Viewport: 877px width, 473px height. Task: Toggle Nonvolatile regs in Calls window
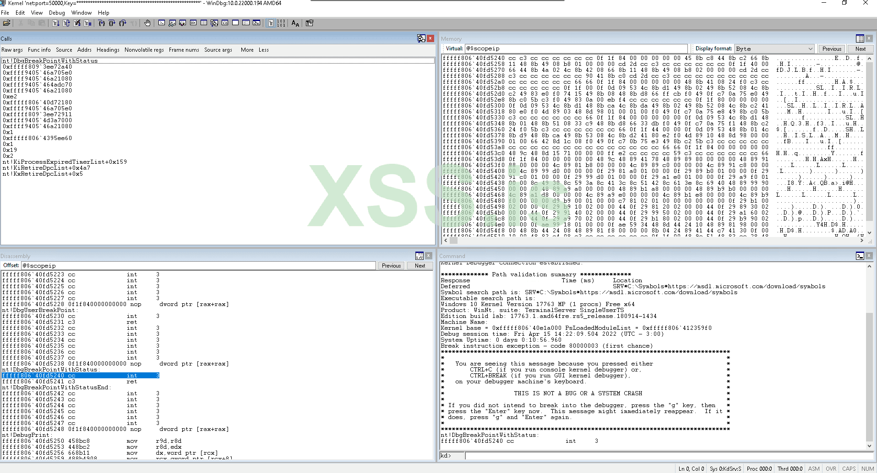(144, 50)
